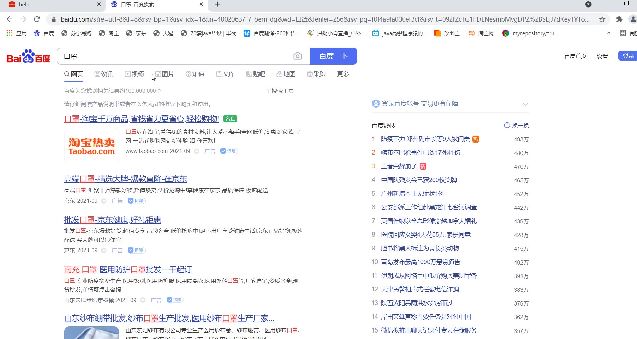
Task: Open 南充 口罩-医用防护口罩批发 result
Action: pos(128,269)
